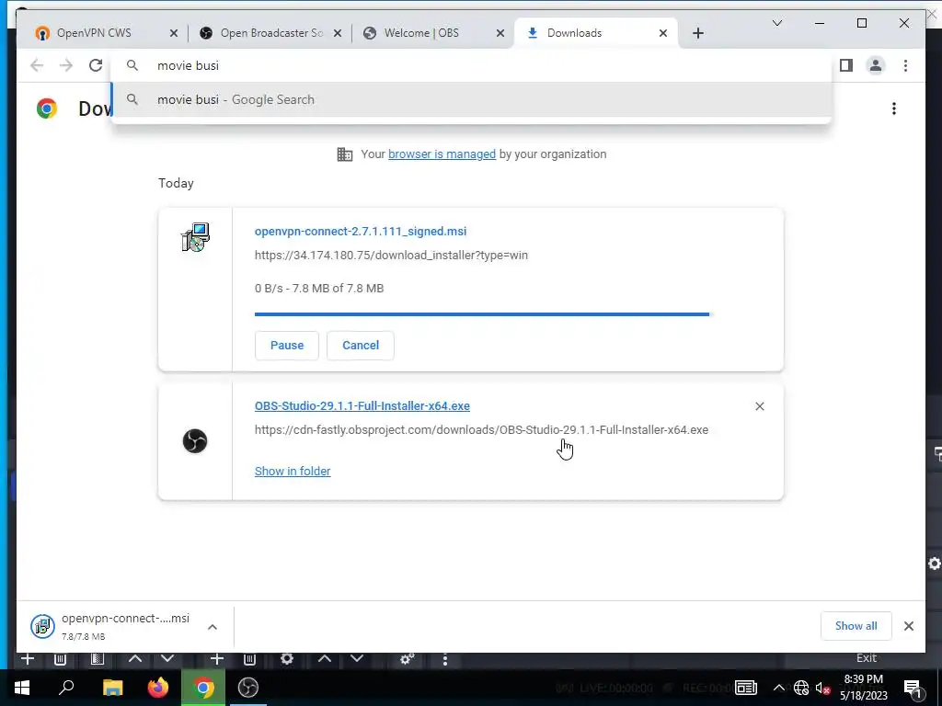
Task: Open File Explorer from the taskbar
Action: [112, 688]
